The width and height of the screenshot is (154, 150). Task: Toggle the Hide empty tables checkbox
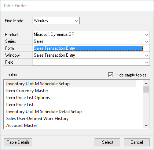[110, 75]
